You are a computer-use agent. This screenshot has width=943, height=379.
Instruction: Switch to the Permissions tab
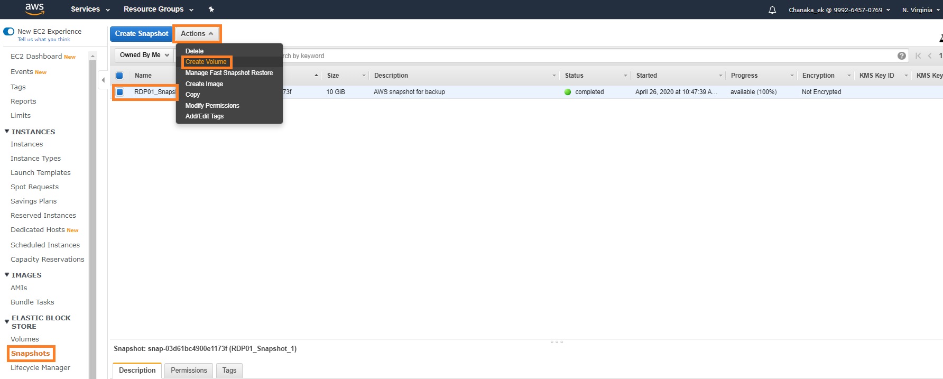pos(189,370)
